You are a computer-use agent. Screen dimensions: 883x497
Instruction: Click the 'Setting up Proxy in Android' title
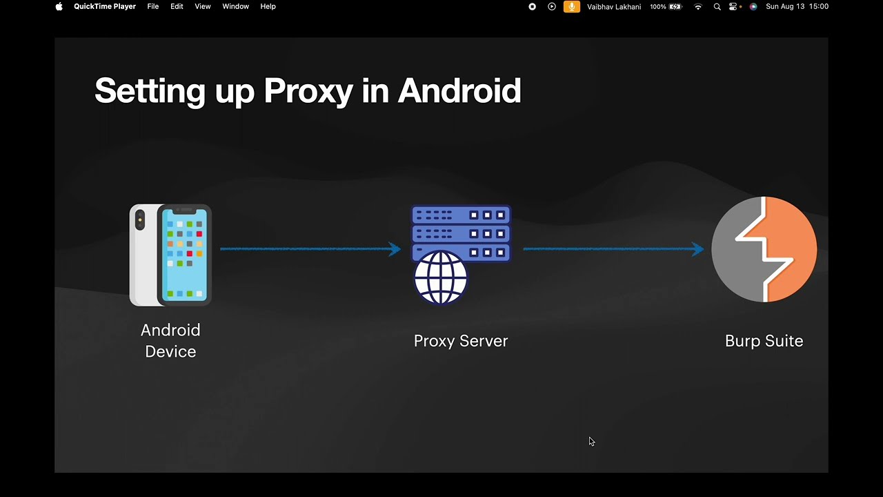308,91
